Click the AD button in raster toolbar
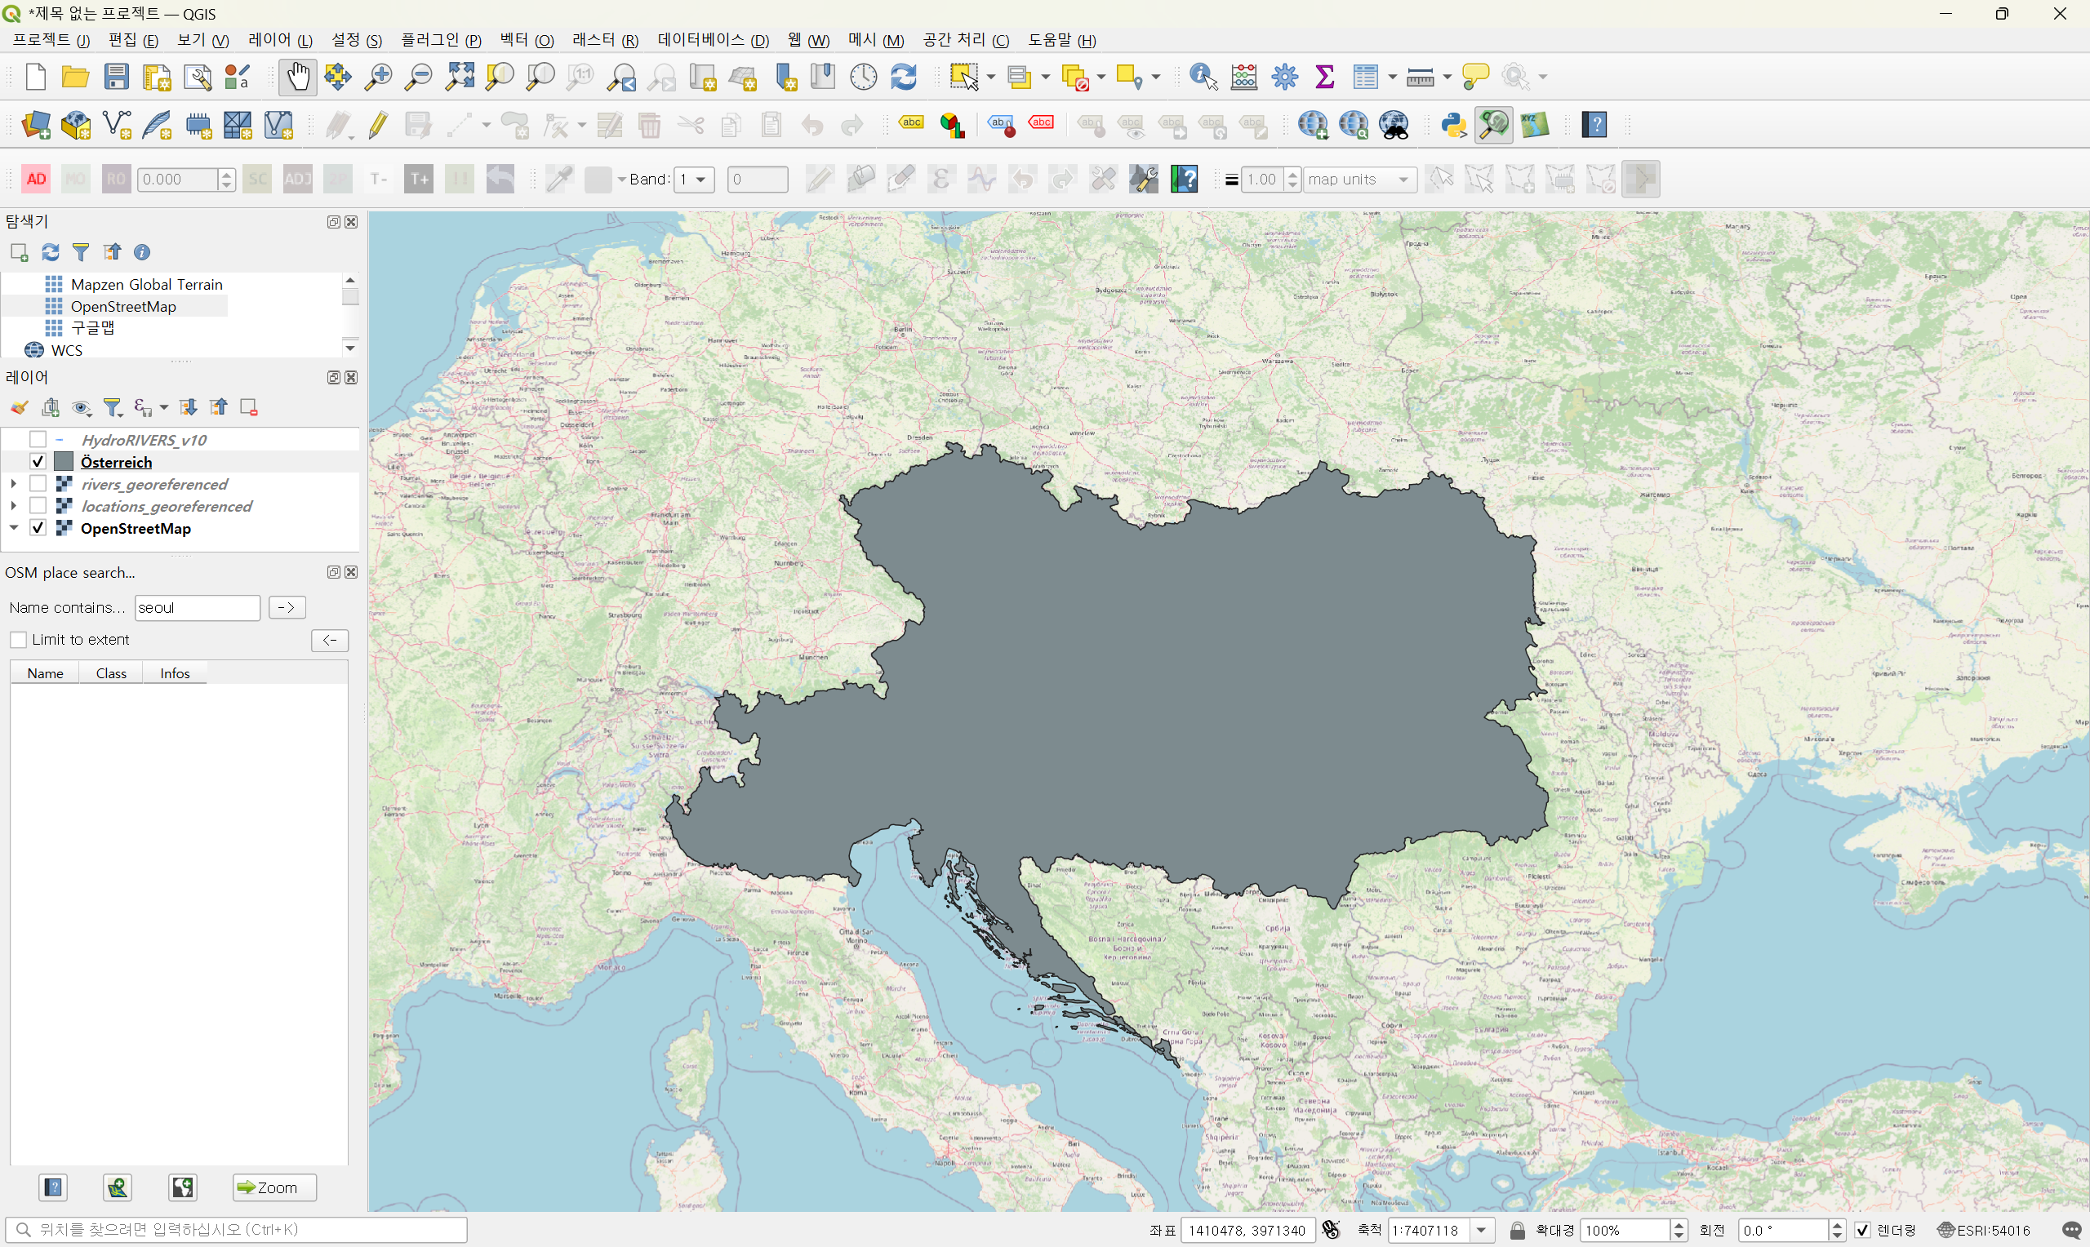Viewport: 2090px width, 1247px height. (x=36, y=179)
